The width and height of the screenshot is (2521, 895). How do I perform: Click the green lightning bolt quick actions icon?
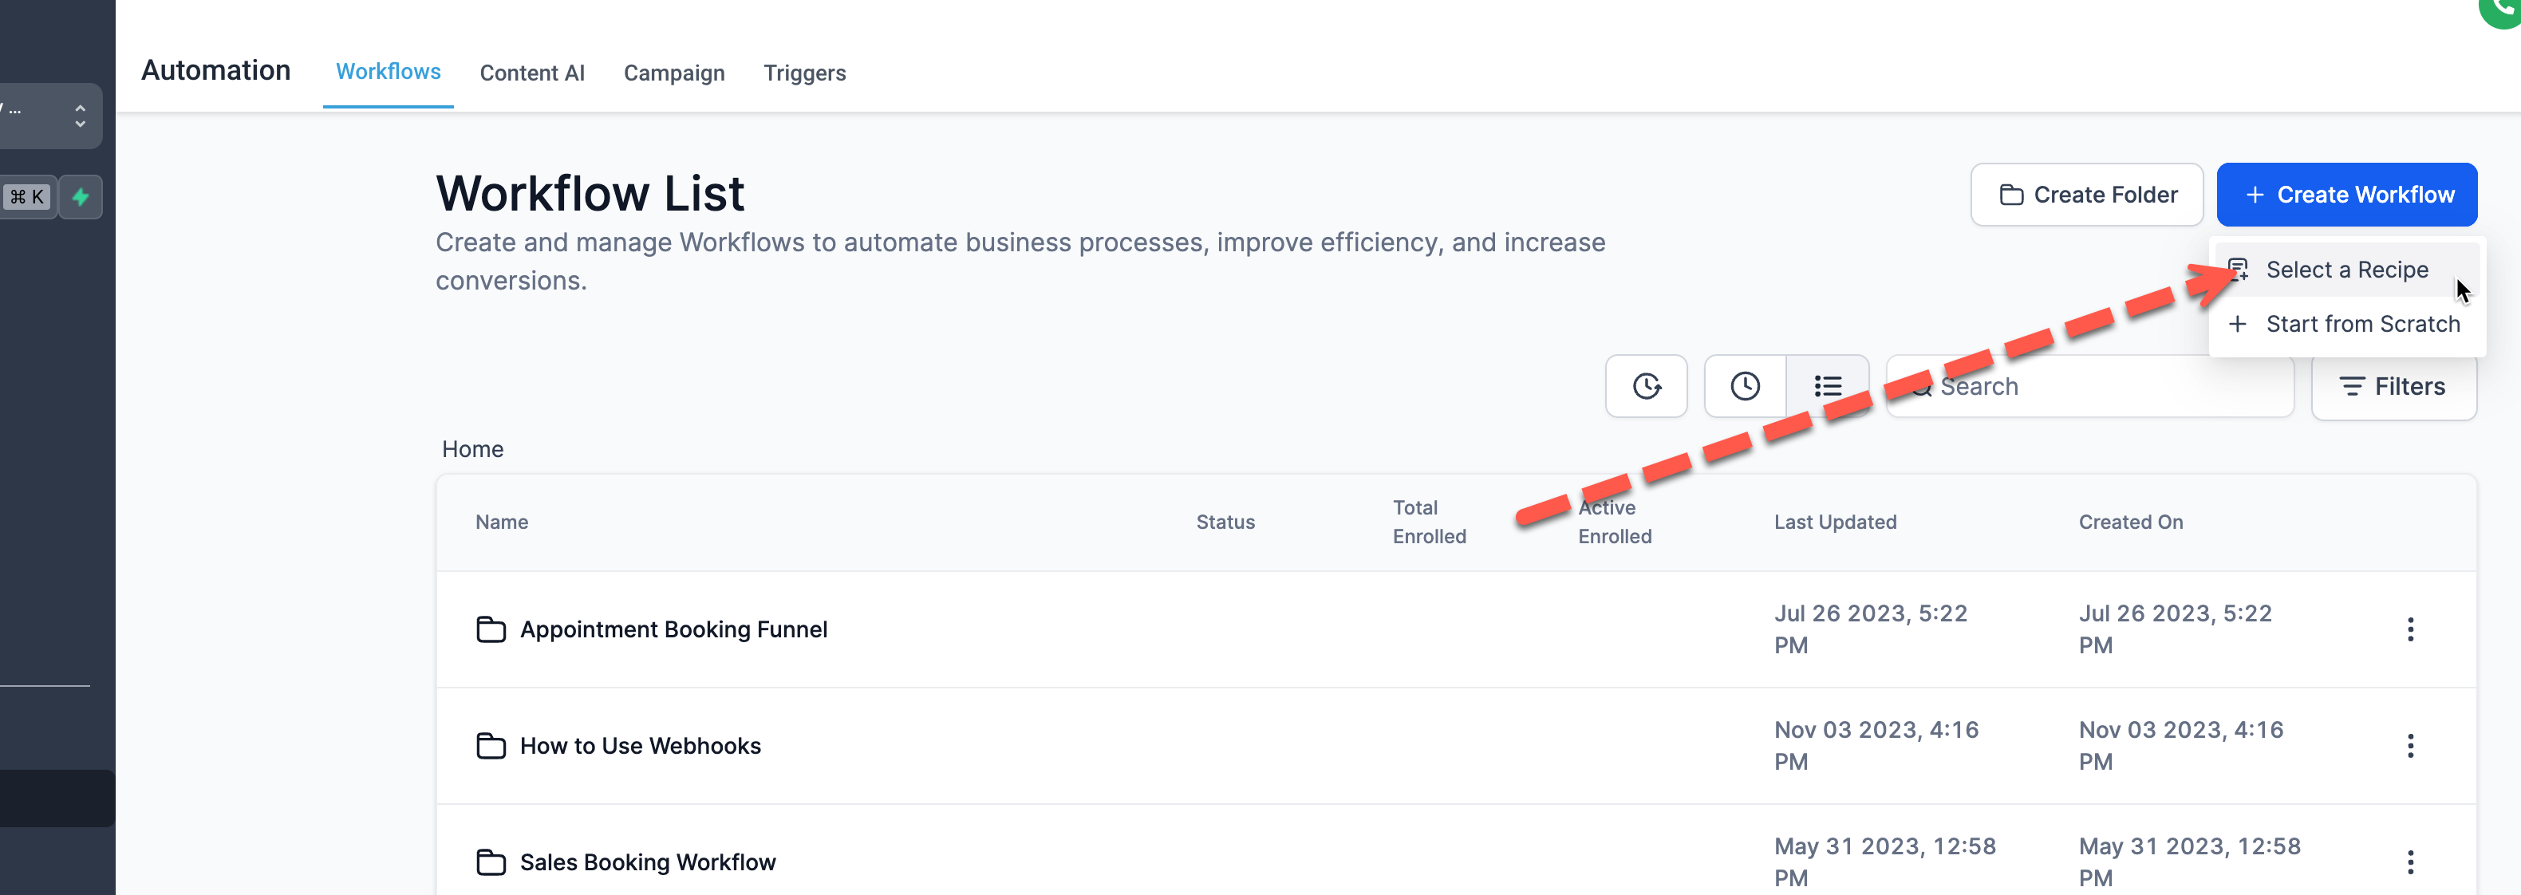(81, 196)
